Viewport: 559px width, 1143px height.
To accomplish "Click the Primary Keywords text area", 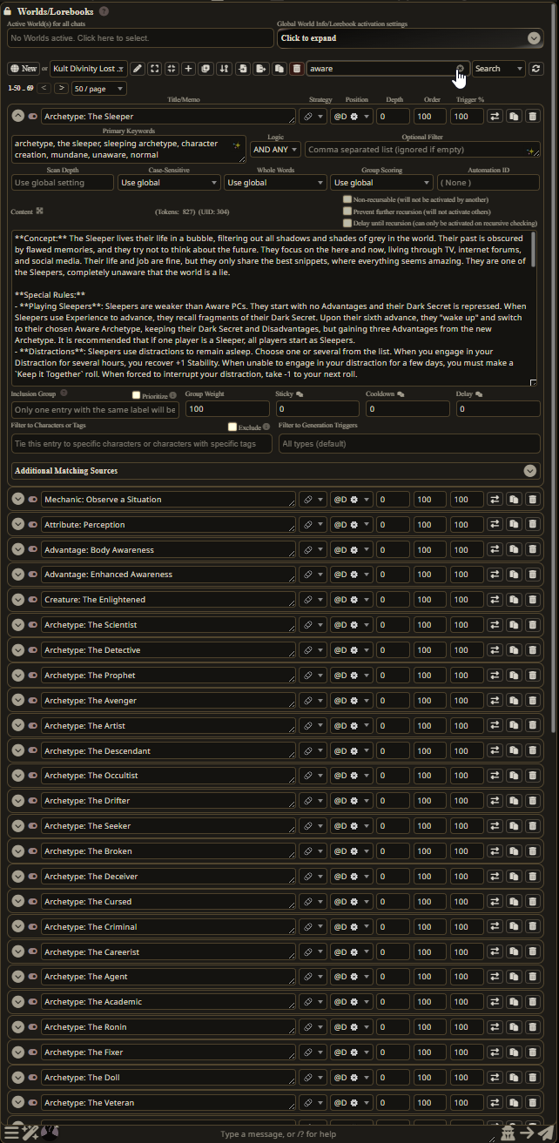I will coord(128,150).
